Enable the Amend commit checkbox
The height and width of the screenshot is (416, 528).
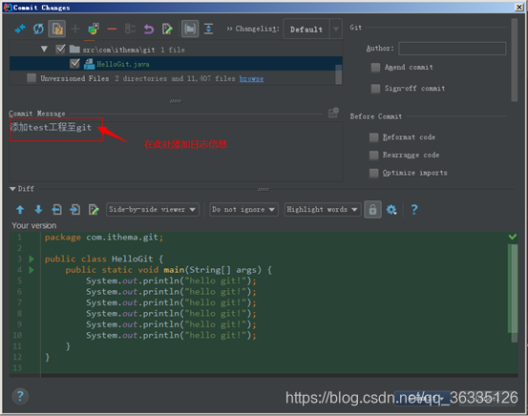click(x=375, y=68)
